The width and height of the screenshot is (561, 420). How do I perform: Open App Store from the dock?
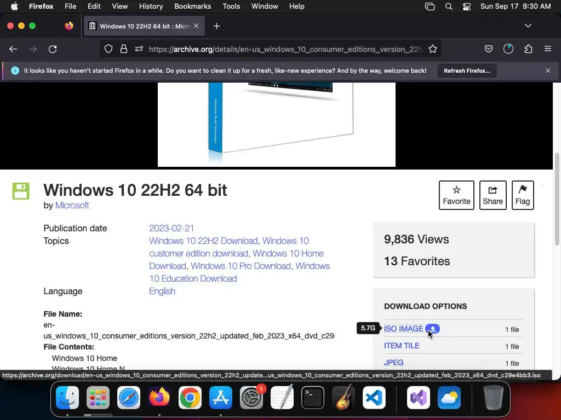point(221,398)
